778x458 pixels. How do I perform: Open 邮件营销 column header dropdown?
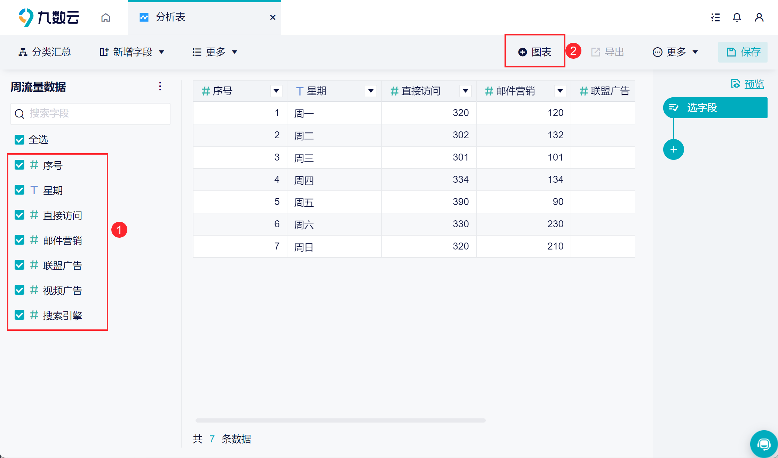(x=560, y=91)
